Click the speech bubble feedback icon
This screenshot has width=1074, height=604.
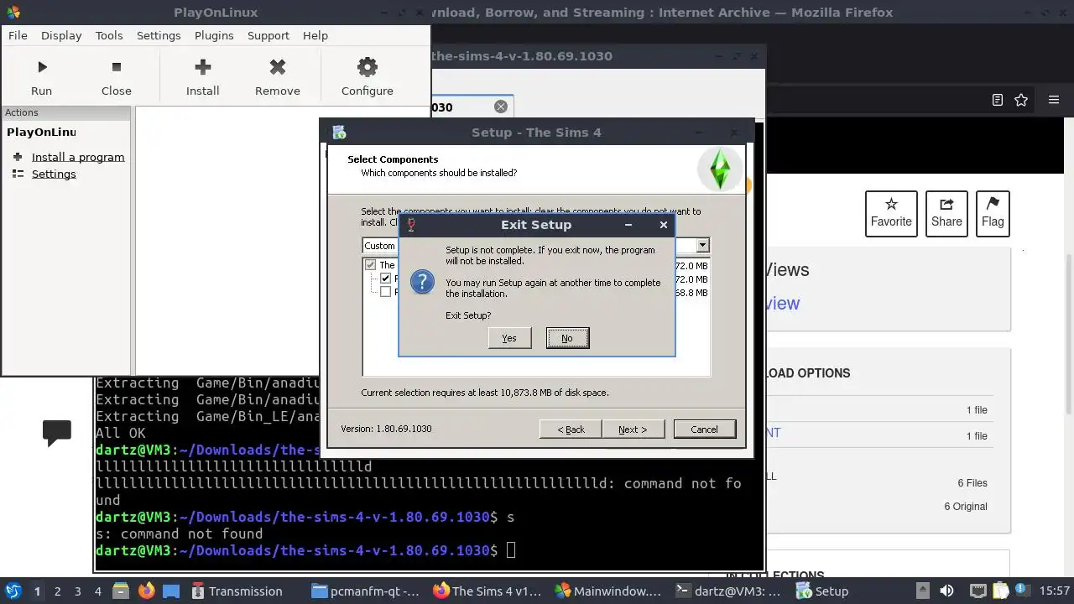click(57, 433)
